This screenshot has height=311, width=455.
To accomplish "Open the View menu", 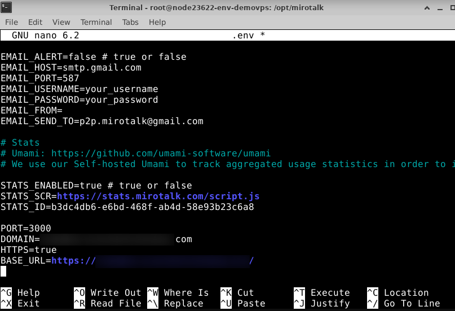I will [x=61, y=22].
